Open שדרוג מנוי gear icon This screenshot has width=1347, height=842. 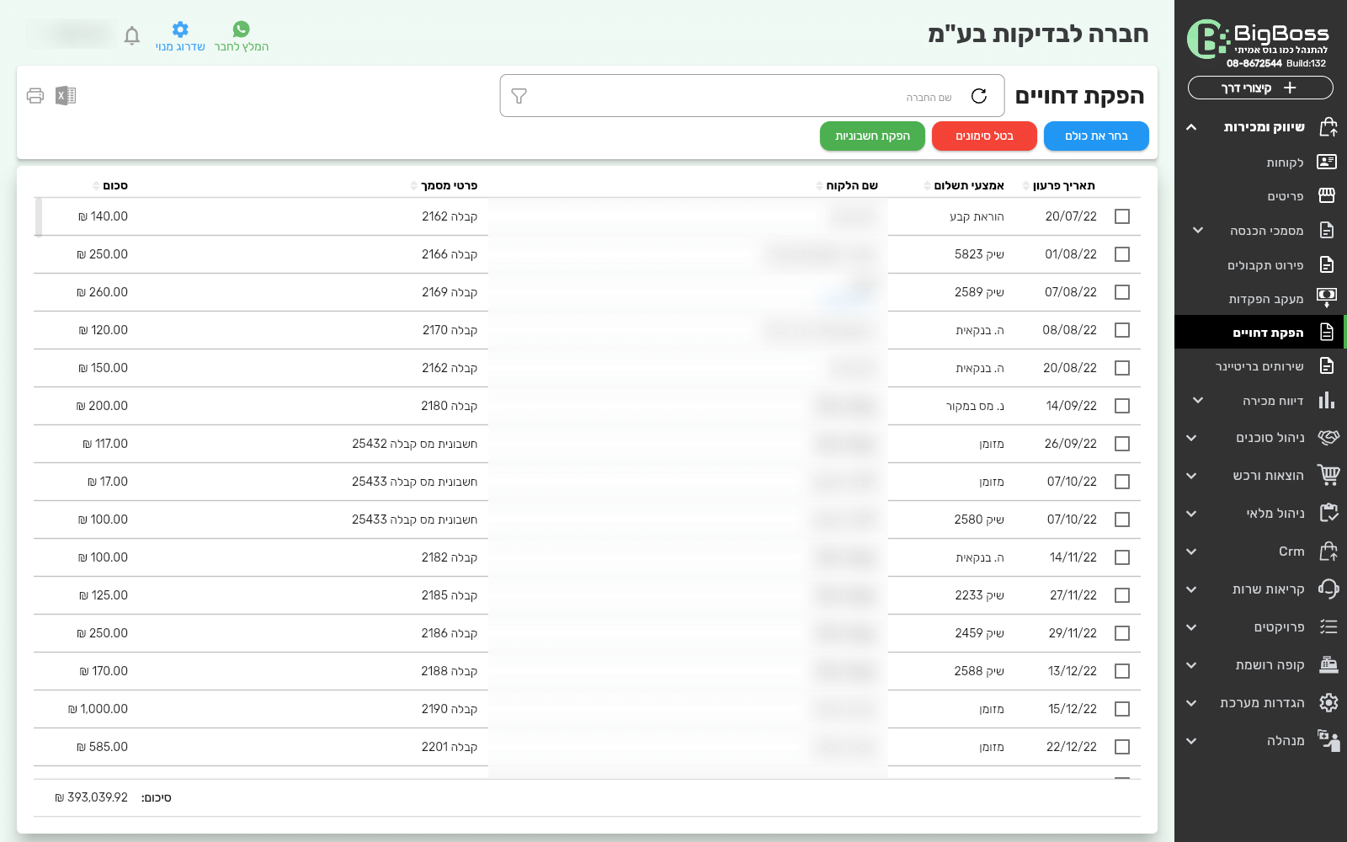click(180, 29)
